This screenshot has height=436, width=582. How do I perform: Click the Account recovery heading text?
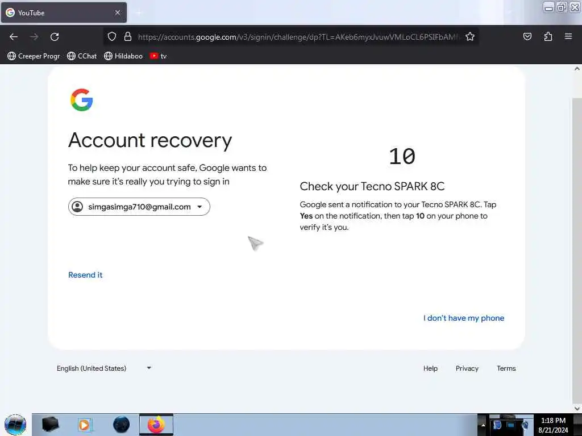(150, 140)
